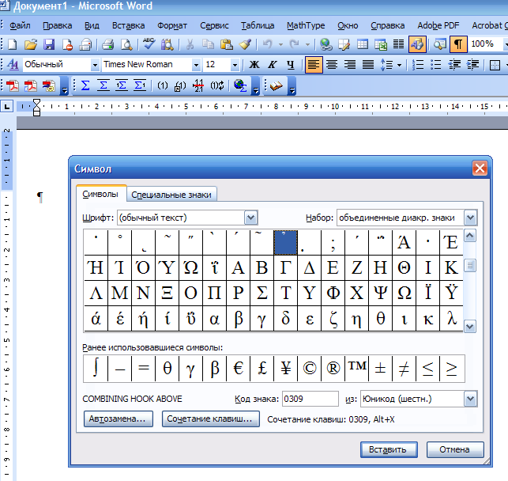This screenshot has height=481, width=508.
Task: Click the Код знака input field
Action: point(310,399)
